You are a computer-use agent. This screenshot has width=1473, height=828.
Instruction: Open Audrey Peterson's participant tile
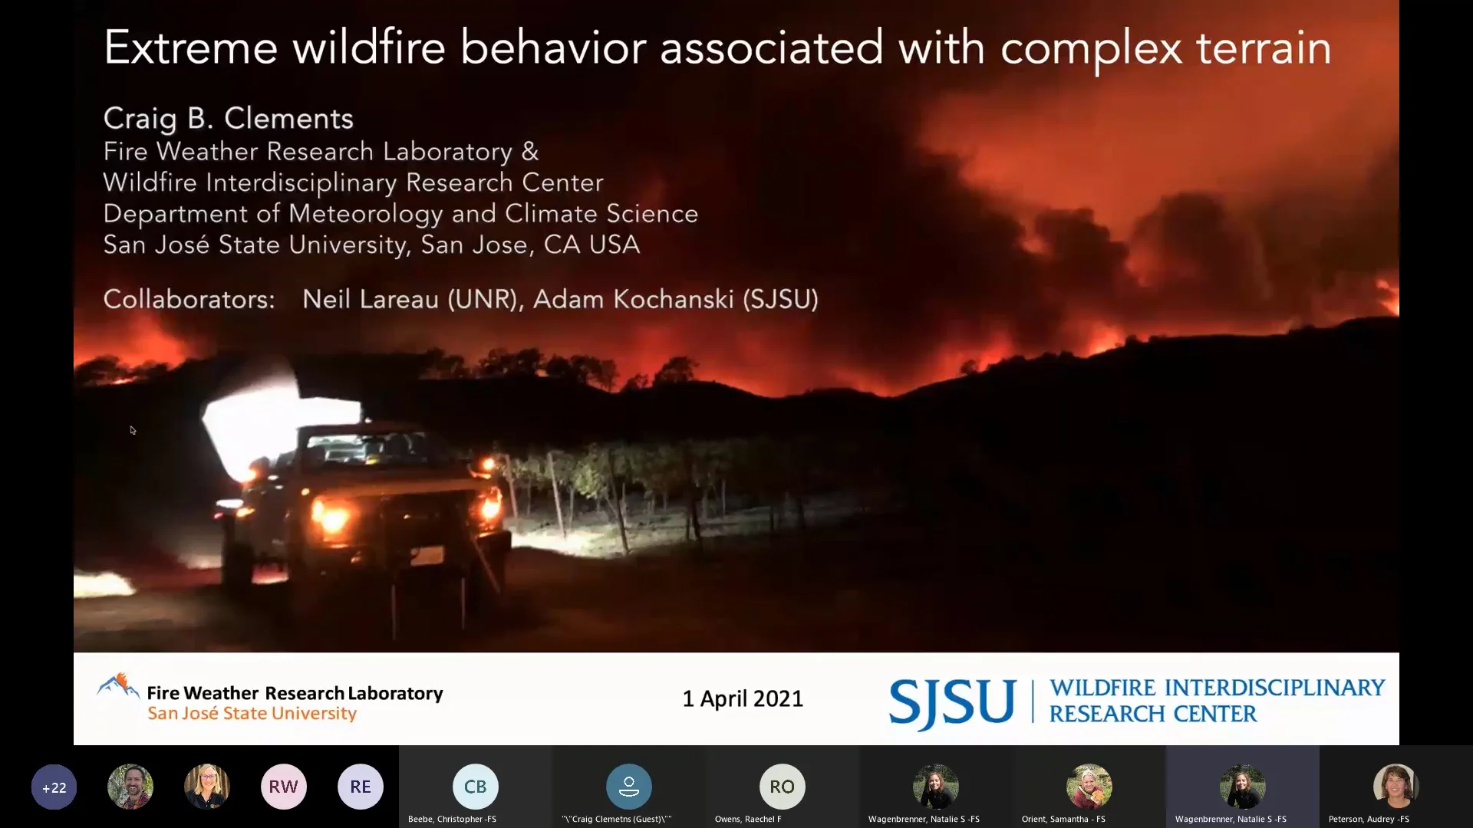coord(1395,787)
